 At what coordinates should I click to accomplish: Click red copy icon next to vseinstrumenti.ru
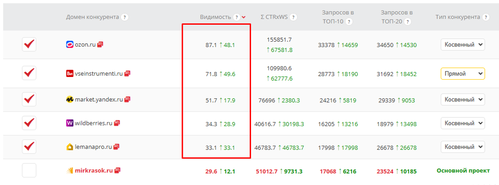coord(127,73)
